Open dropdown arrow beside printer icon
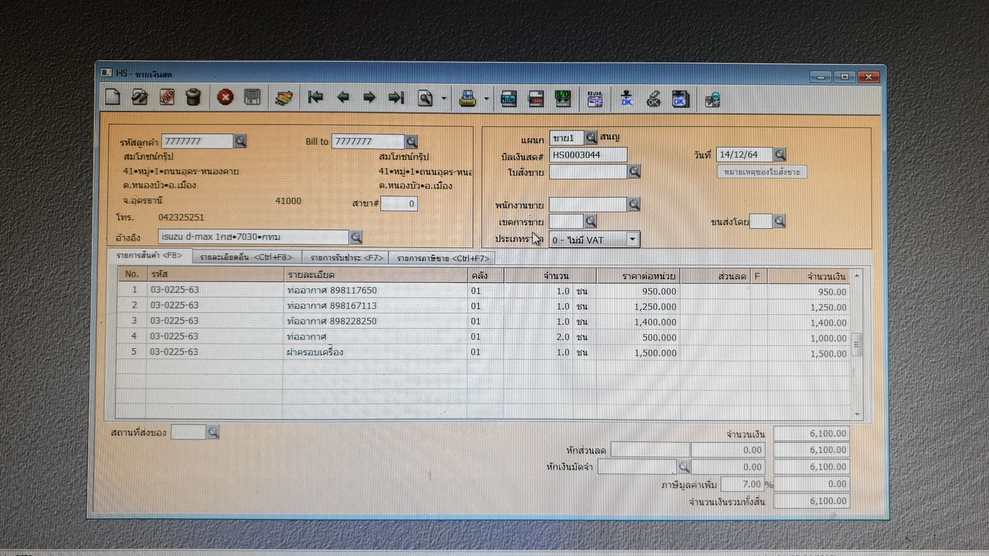Viewport: 989px width, 556px height. click(x=486, y=98)
